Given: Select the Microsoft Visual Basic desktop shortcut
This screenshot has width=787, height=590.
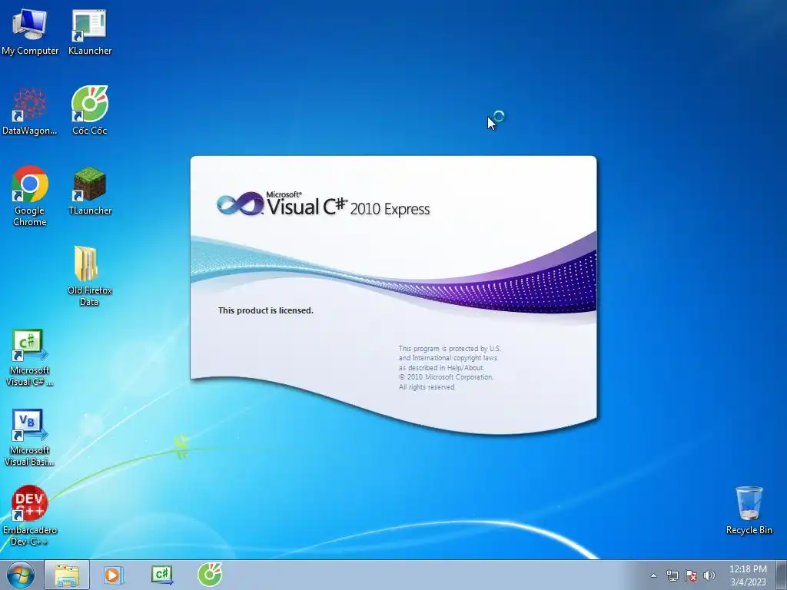Looking at the screenshot, I should click(30, 437).
